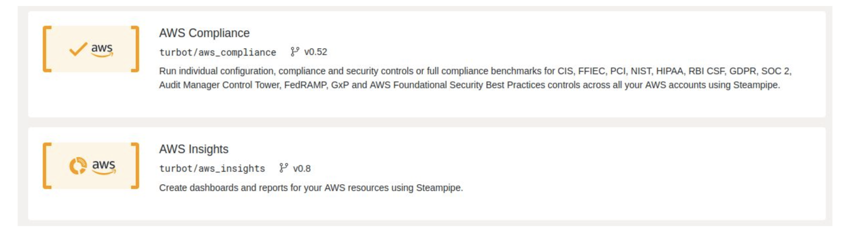
Task: Click the v0.52 version label
Action: (x=315, y=52)
